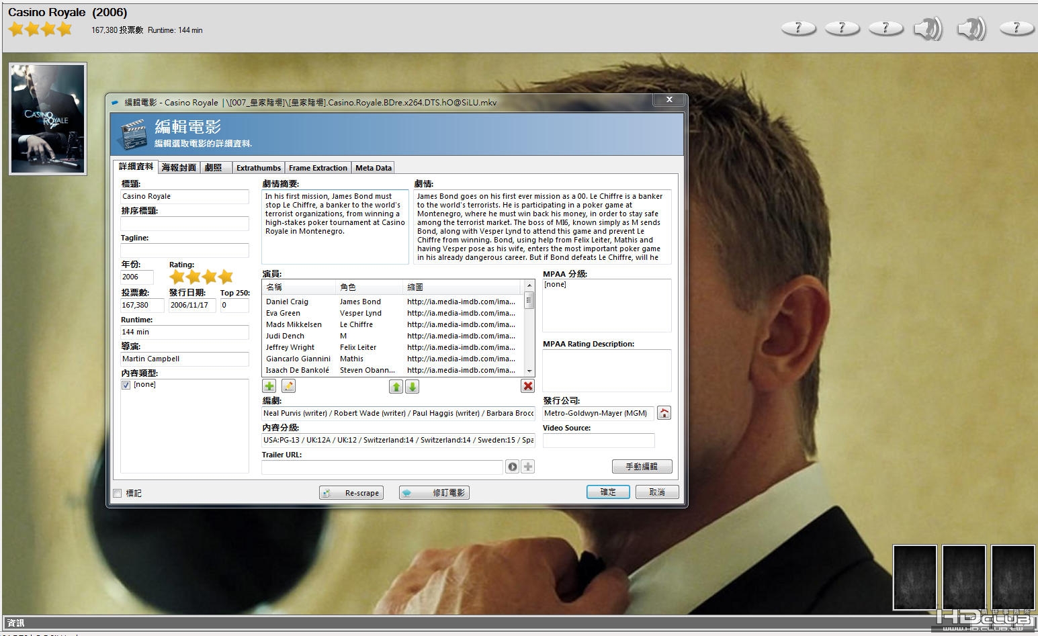This screenshot has height=636, width=1038.
Task: Click the leftmost question-mark button in top bar
Action: (798, 28)
